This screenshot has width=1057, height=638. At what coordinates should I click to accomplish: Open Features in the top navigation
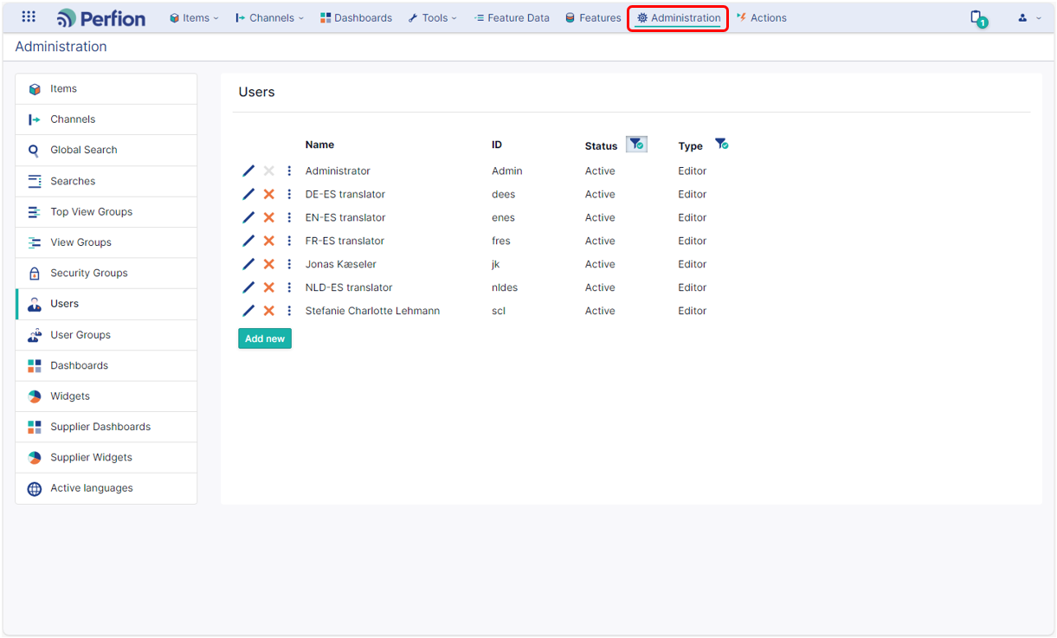593,17
